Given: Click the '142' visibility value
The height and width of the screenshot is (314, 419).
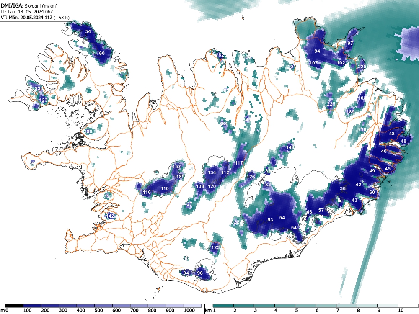Looking at the screenshot, I should click(110, 216).
